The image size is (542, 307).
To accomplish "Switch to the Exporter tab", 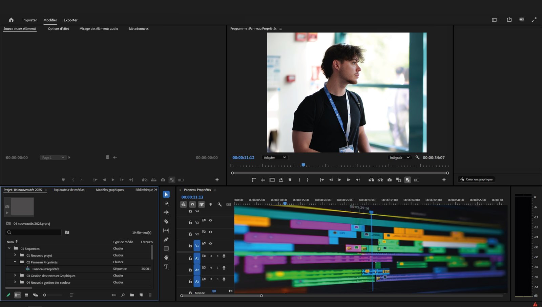I will 70,20.
